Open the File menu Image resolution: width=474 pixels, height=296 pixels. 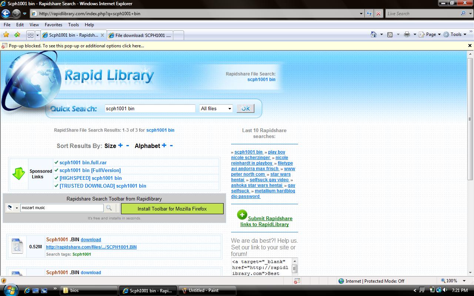tap(7, 25)
